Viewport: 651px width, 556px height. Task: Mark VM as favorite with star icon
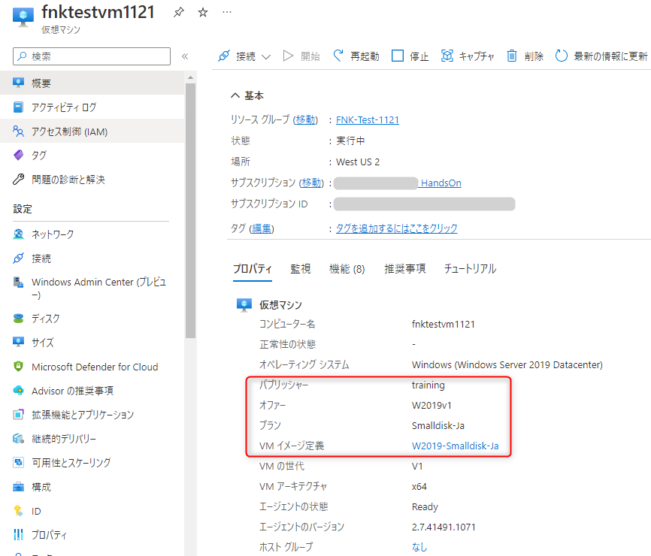point(203,13)
